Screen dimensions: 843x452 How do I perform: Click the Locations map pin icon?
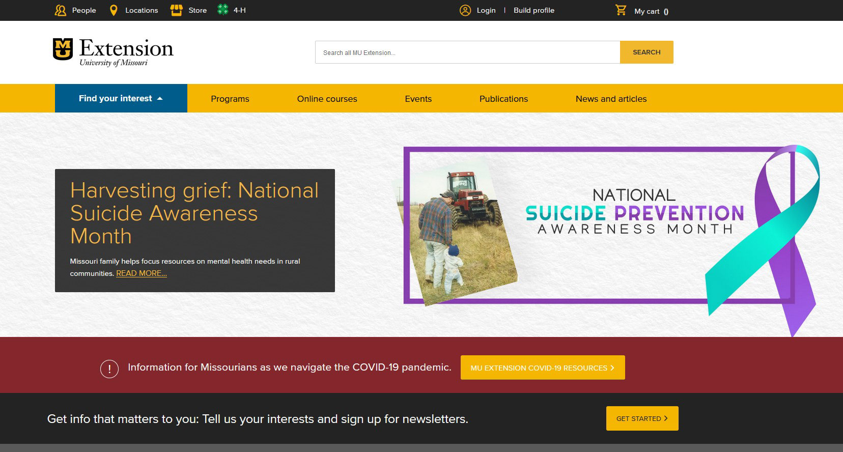114,10
